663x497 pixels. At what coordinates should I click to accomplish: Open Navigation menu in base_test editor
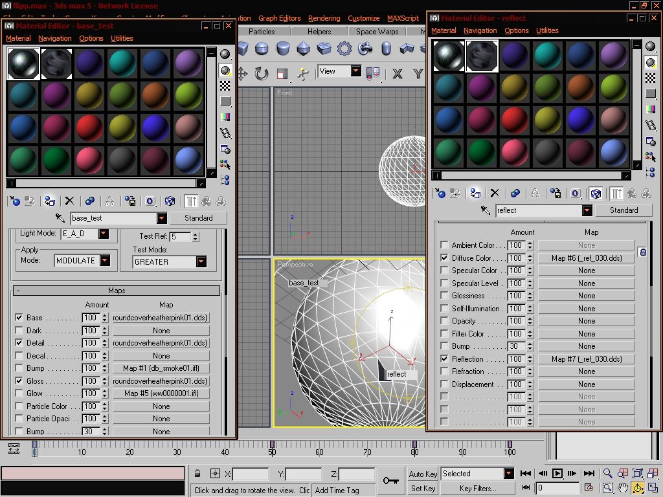point(54,38)
